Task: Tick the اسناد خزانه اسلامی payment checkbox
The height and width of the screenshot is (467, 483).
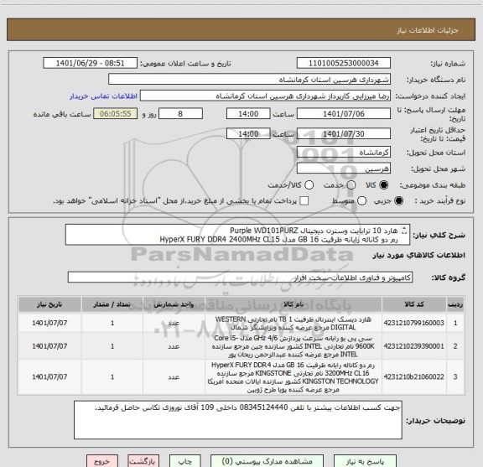Action: 304,201
